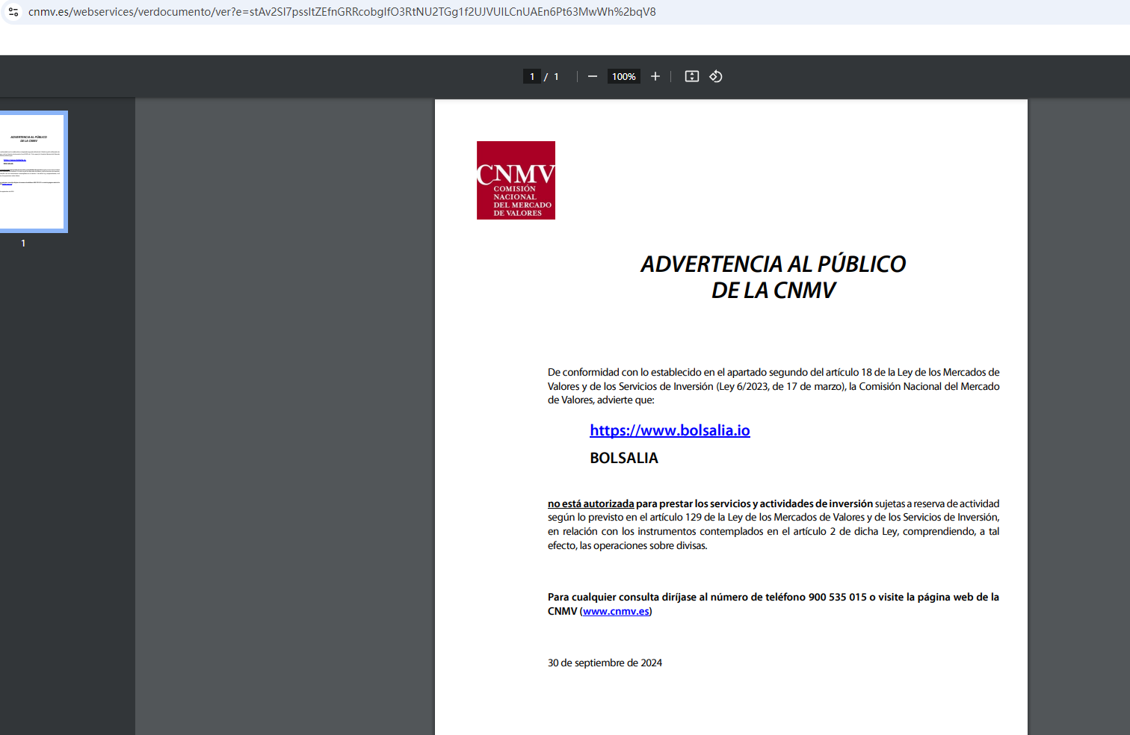Viewport: 1130px width, 735px height.
Task: Click the current page number field
Action: (x=532, y=76)
